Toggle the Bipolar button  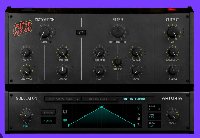(48, 113)
